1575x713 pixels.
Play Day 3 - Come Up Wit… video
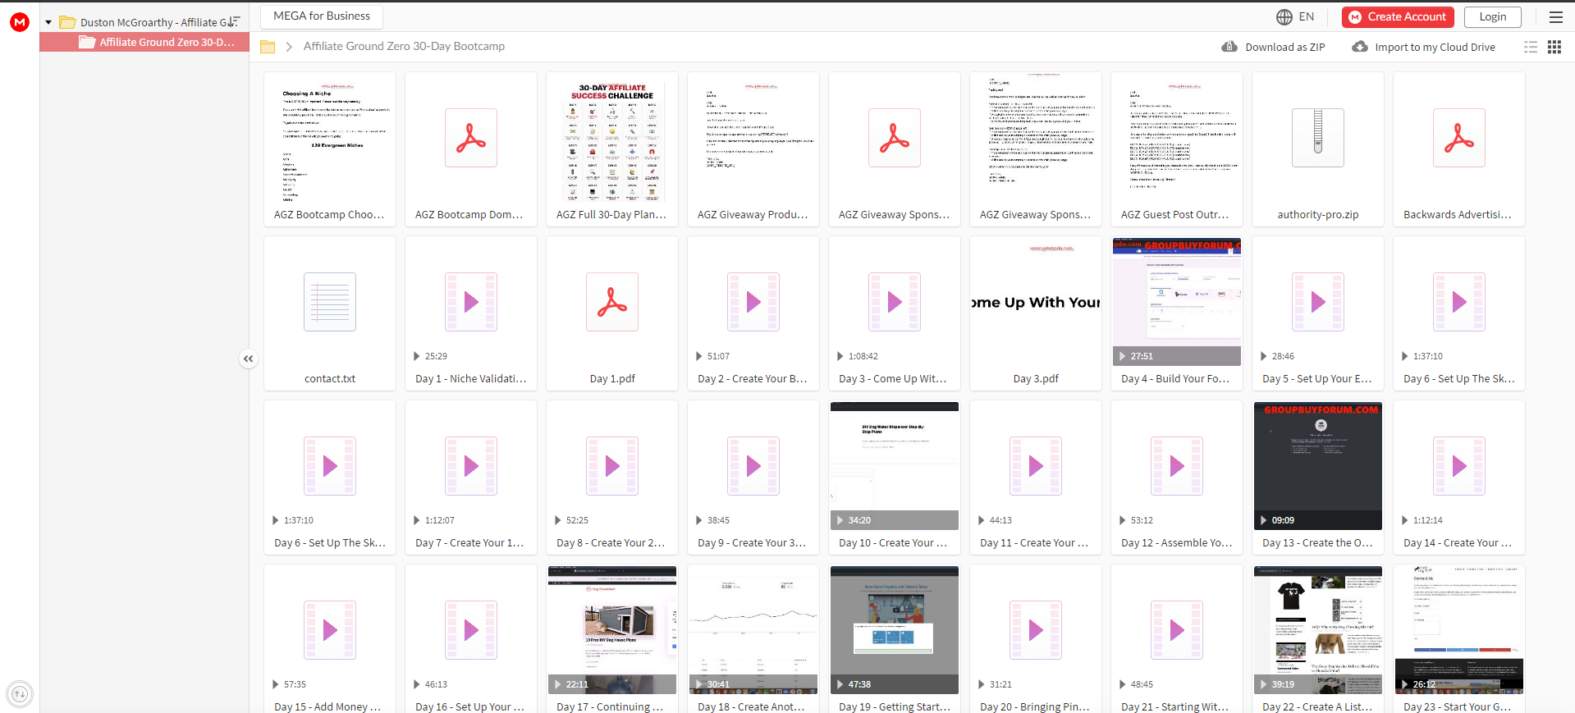(895, 302)
